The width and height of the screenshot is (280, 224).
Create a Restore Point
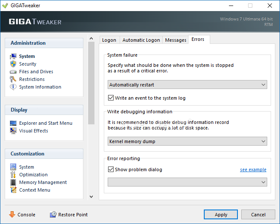coord(69,214)
